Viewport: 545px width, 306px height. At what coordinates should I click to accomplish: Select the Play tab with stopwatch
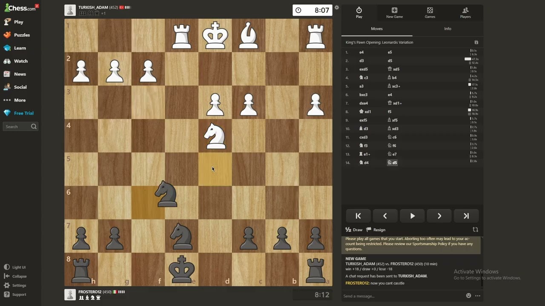tap(359, 12)
